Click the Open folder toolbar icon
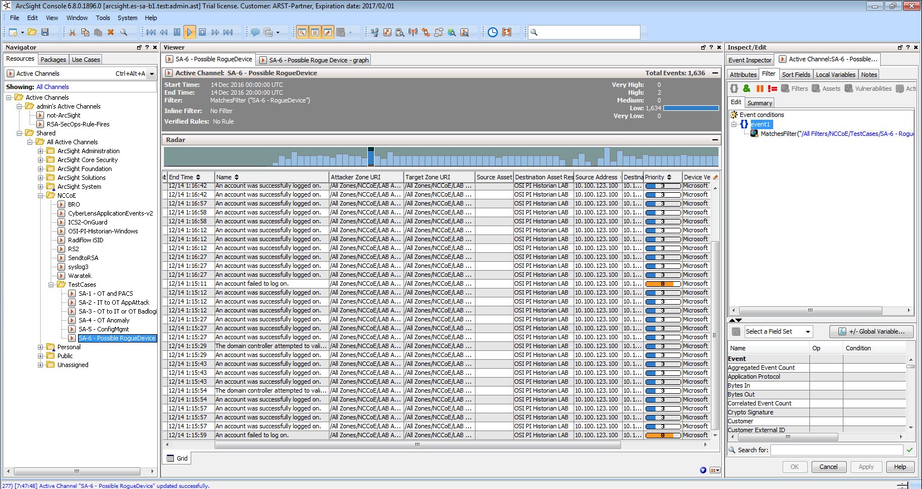922x489 pixels. tap(32, 32)
